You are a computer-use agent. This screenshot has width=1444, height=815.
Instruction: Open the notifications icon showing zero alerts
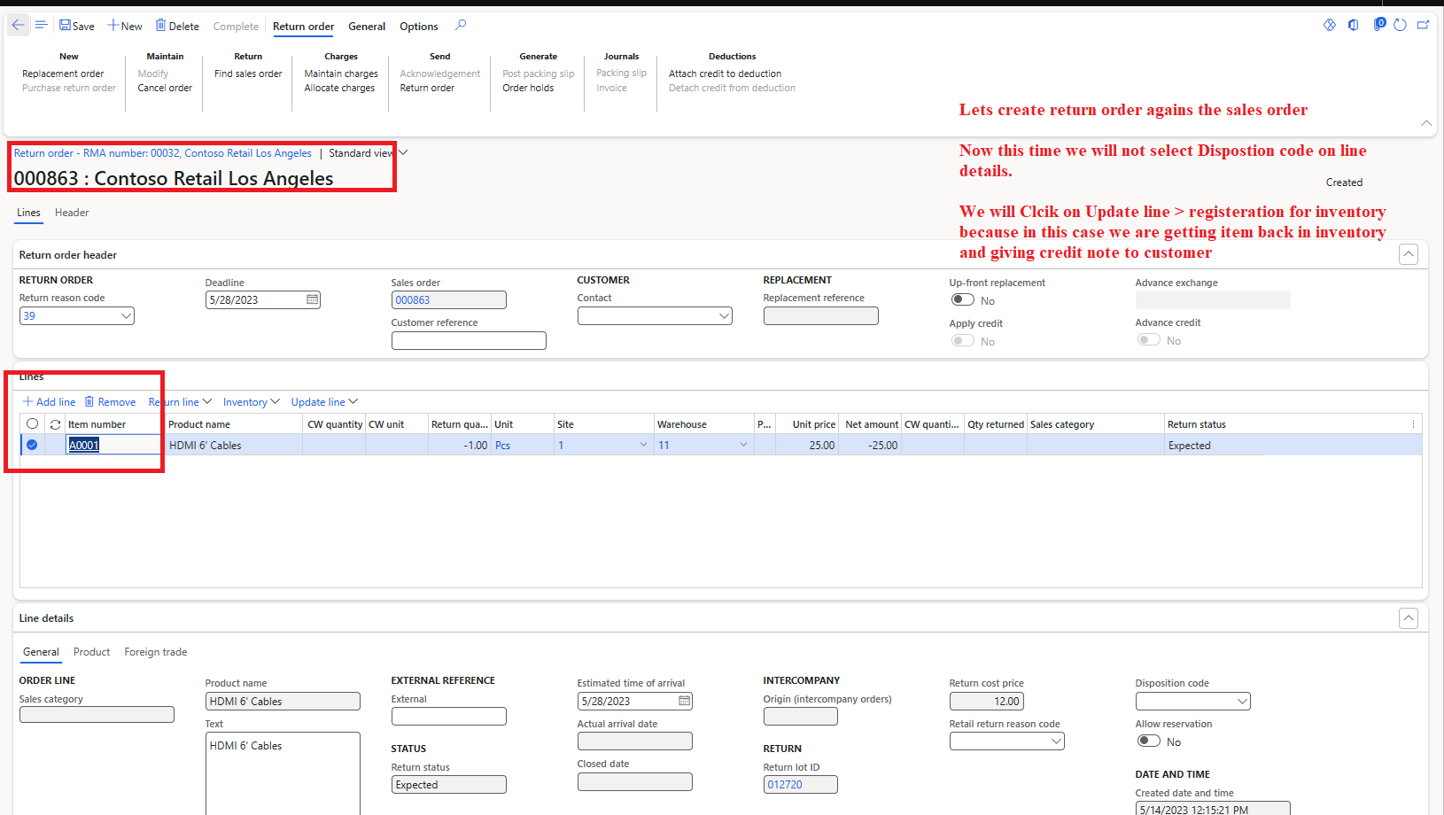point(1378,25)
